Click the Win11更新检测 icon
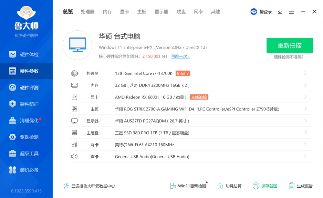 click(173, 186)
